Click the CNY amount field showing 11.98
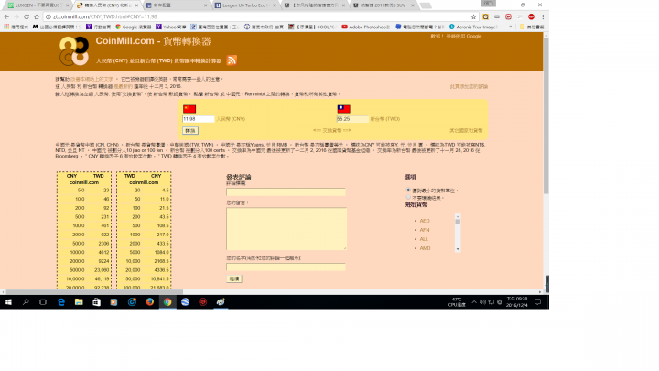 pos(199,119)
